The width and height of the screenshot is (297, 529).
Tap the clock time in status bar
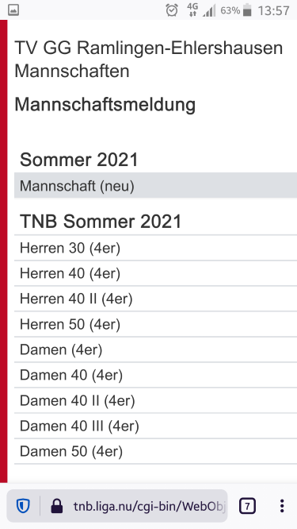click(x=274, y=10)
